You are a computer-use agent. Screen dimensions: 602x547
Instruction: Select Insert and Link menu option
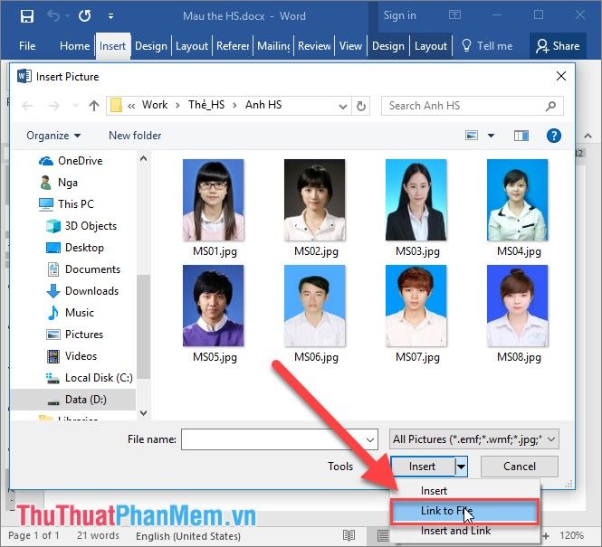[455, 531]
